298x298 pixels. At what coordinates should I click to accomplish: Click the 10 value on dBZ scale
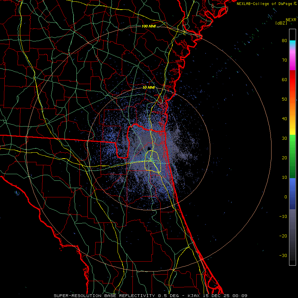point(284,177)
